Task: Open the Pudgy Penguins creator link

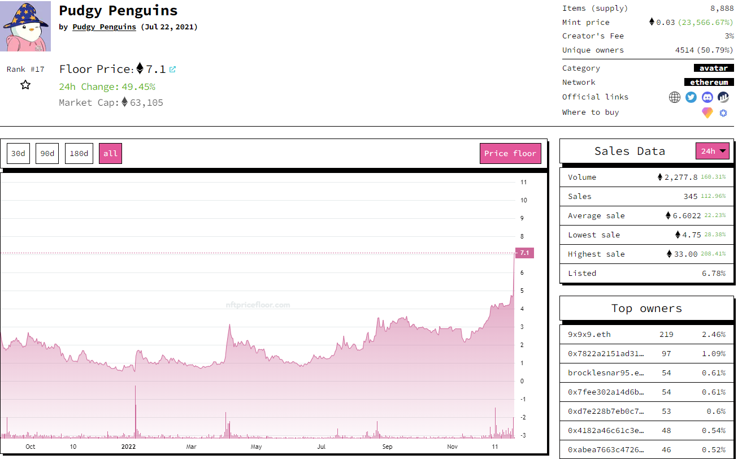Action: [x=104, y=27]
